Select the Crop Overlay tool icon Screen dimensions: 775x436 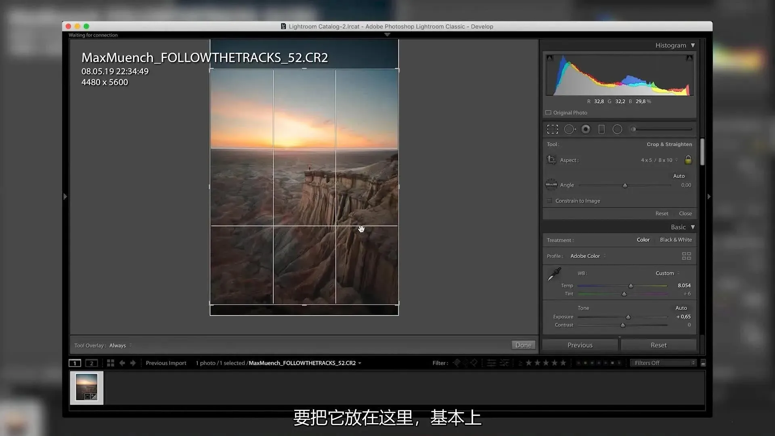(x=553, y=129)
